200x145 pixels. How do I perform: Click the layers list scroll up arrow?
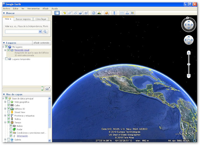click(50, 99)
